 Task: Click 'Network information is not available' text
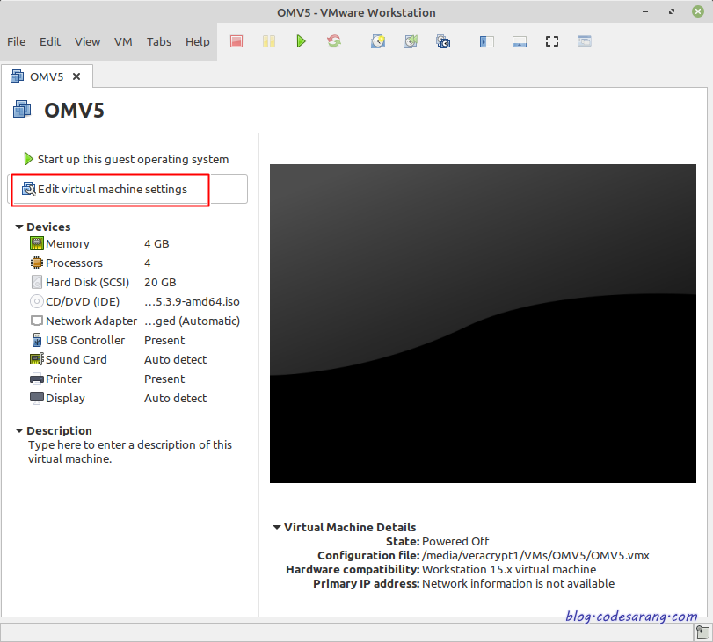point(519,583)
